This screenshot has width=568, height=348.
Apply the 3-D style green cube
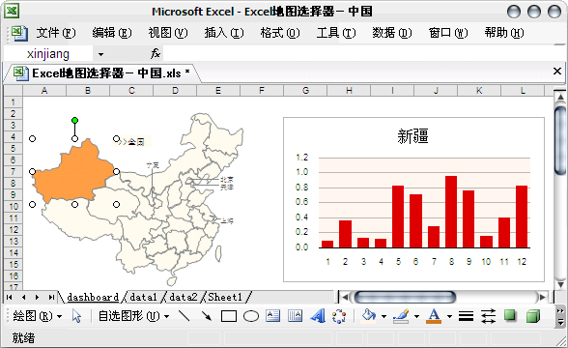tap(533, 316)
